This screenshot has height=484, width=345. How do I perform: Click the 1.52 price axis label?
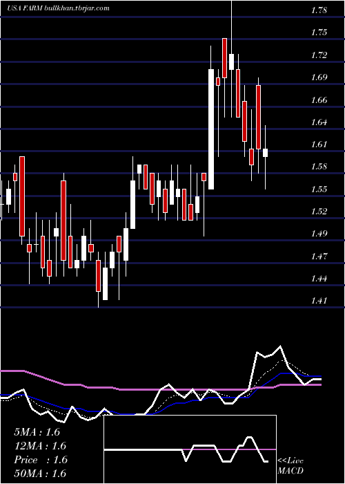(319, 212)
